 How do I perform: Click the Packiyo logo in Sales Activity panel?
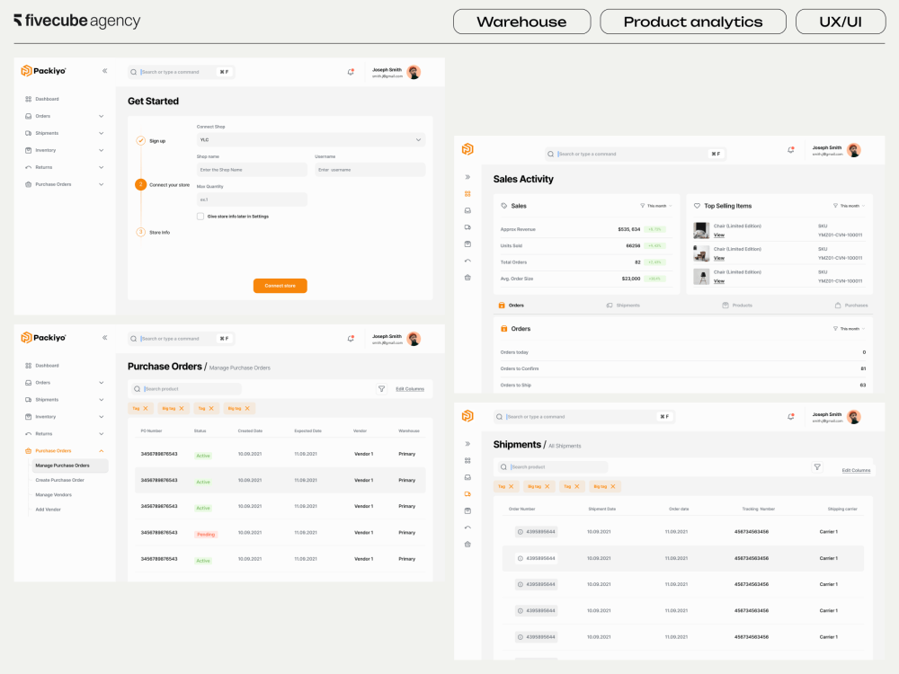point(467,149)
